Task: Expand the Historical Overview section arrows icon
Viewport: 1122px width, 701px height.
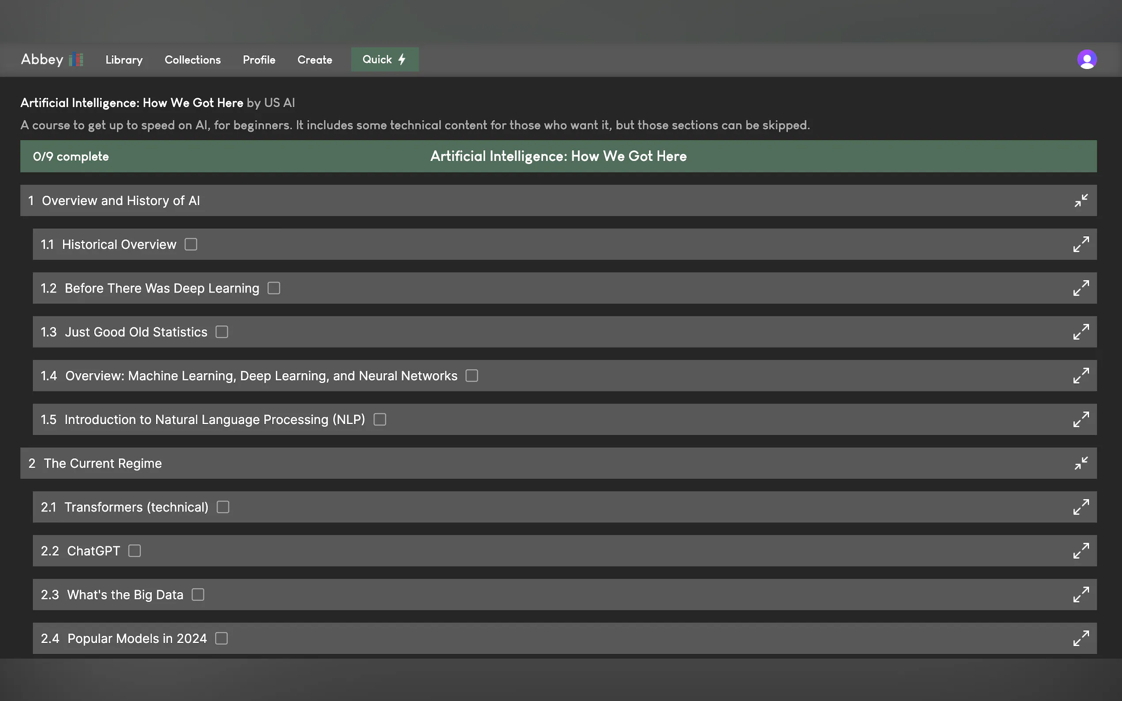Action: [x=1081, y=244]
